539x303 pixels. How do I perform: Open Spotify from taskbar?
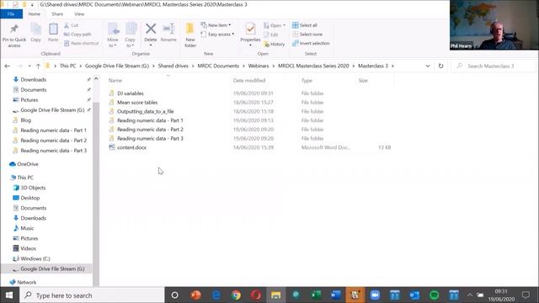(x=435, y=295)
